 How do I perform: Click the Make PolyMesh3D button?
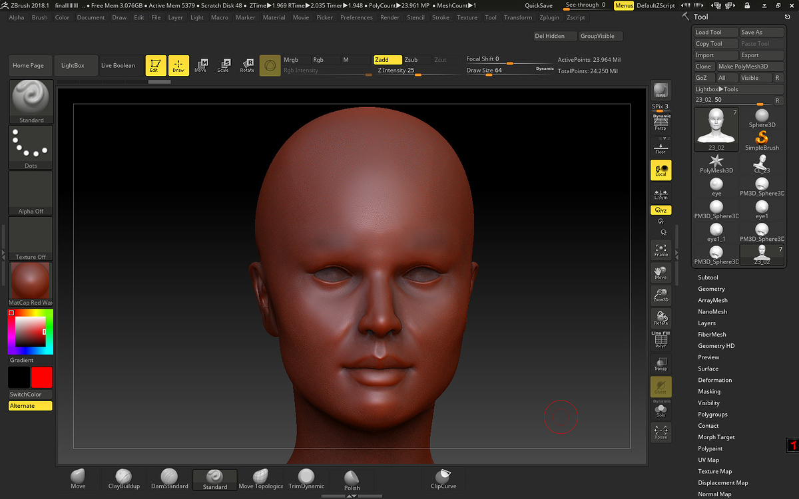click(x=750, y=67)
